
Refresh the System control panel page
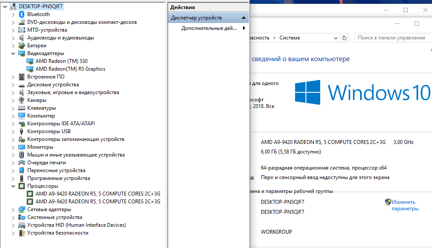point(344,38)
